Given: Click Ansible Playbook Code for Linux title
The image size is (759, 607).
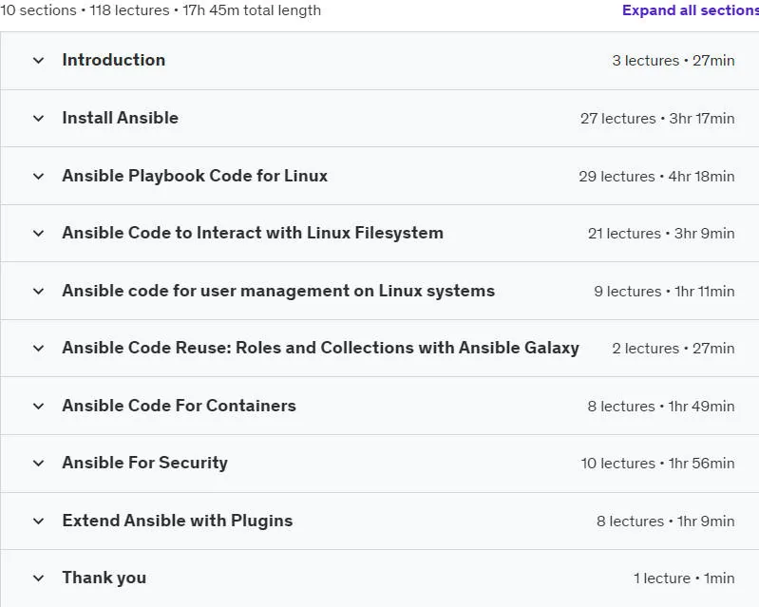Looking at the screenshot, I should click(x=195, y=176).
